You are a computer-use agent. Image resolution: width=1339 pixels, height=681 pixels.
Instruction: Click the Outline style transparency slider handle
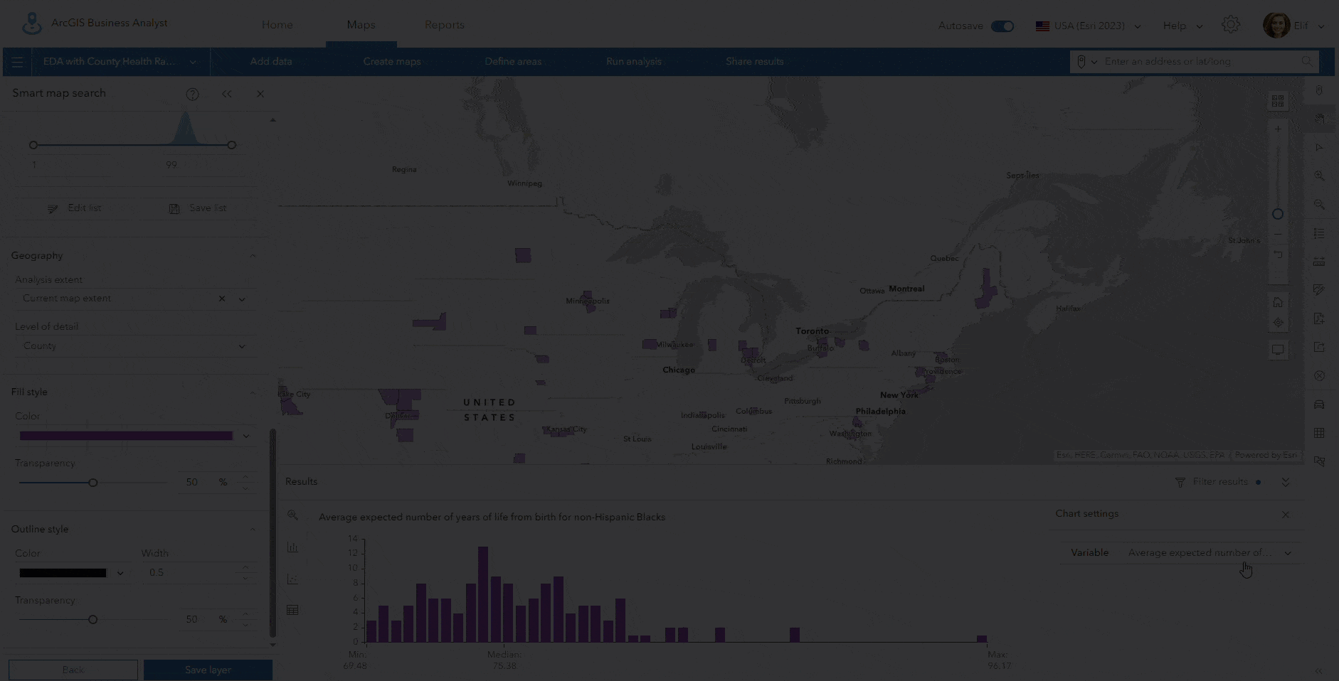93,620
